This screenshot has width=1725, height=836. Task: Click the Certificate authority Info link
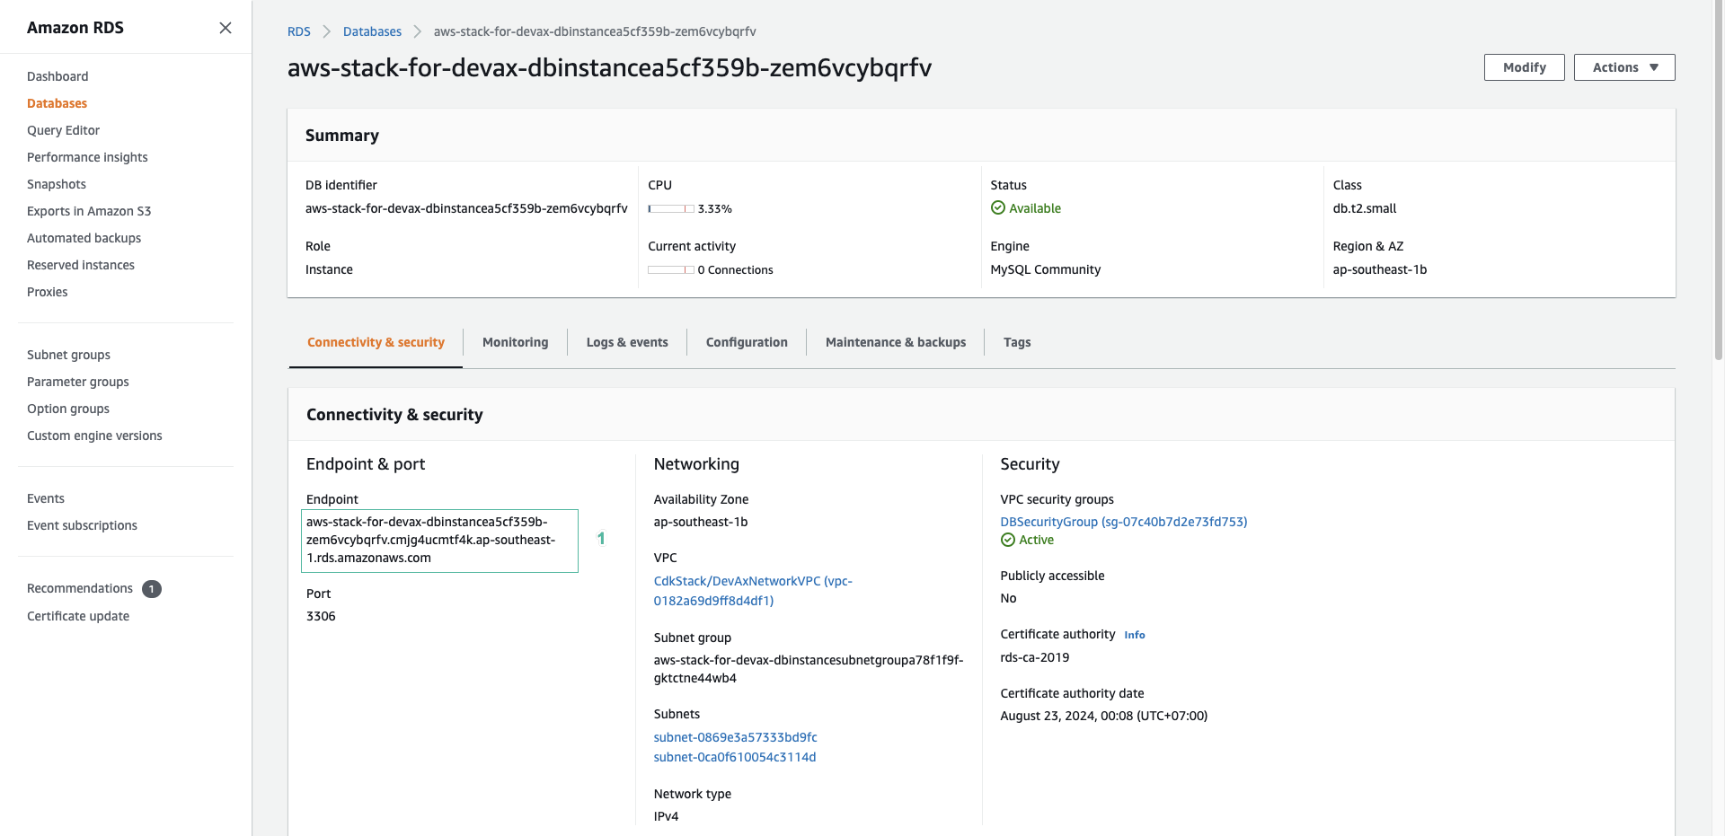tap(1135, 635)
